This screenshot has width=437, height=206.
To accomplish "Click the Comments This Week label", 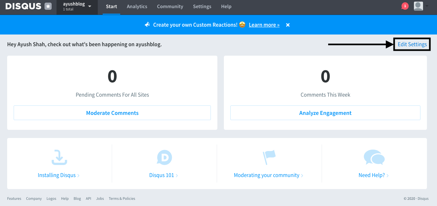I will click(x=325, y=95).
